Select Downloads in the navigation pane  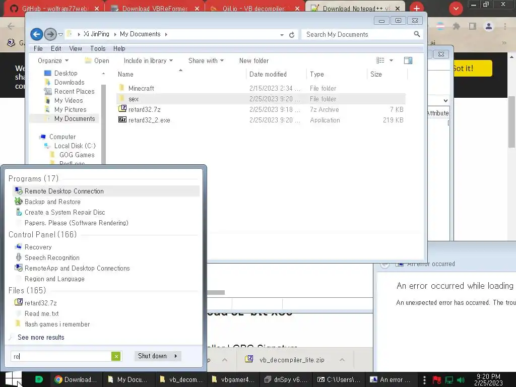[x=69, y=82]
